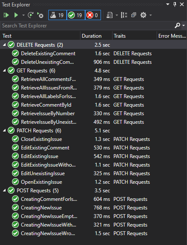Sort by the Test column header

40,36
